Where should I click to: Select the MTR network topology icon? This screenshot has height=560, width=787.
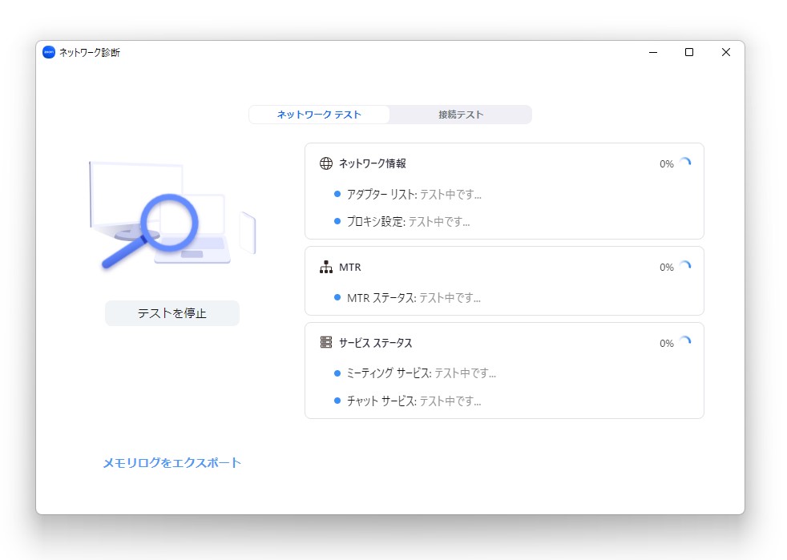click(x=325, y=267)
